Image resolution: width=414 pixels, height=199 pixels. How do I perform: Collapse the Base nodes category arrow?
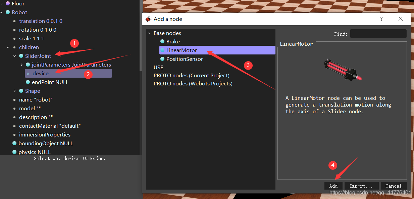149,33
